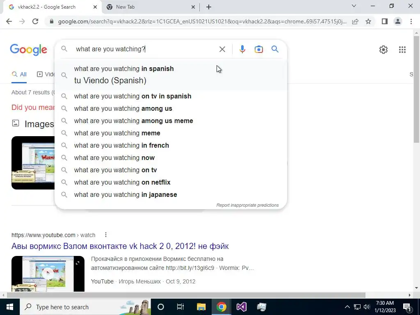Open a new tab with plus button
This screenshot has width=420, height=315.
[209, 7]
